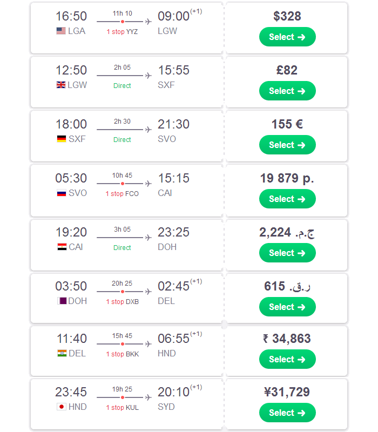Image resolution: width=378 pixels, height=432 pixels.
Task: Click the Japanese flag icon beside HND
Action: (x=62, y=407)
